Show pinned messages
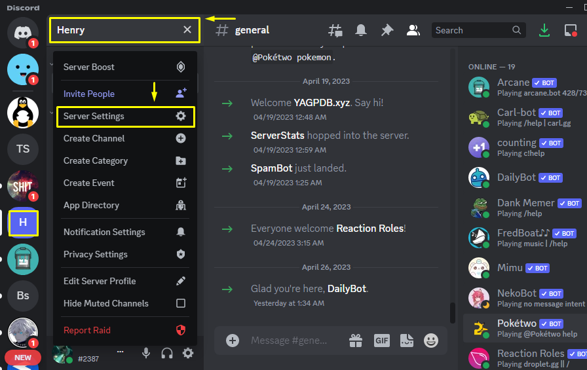 (387, 30)
